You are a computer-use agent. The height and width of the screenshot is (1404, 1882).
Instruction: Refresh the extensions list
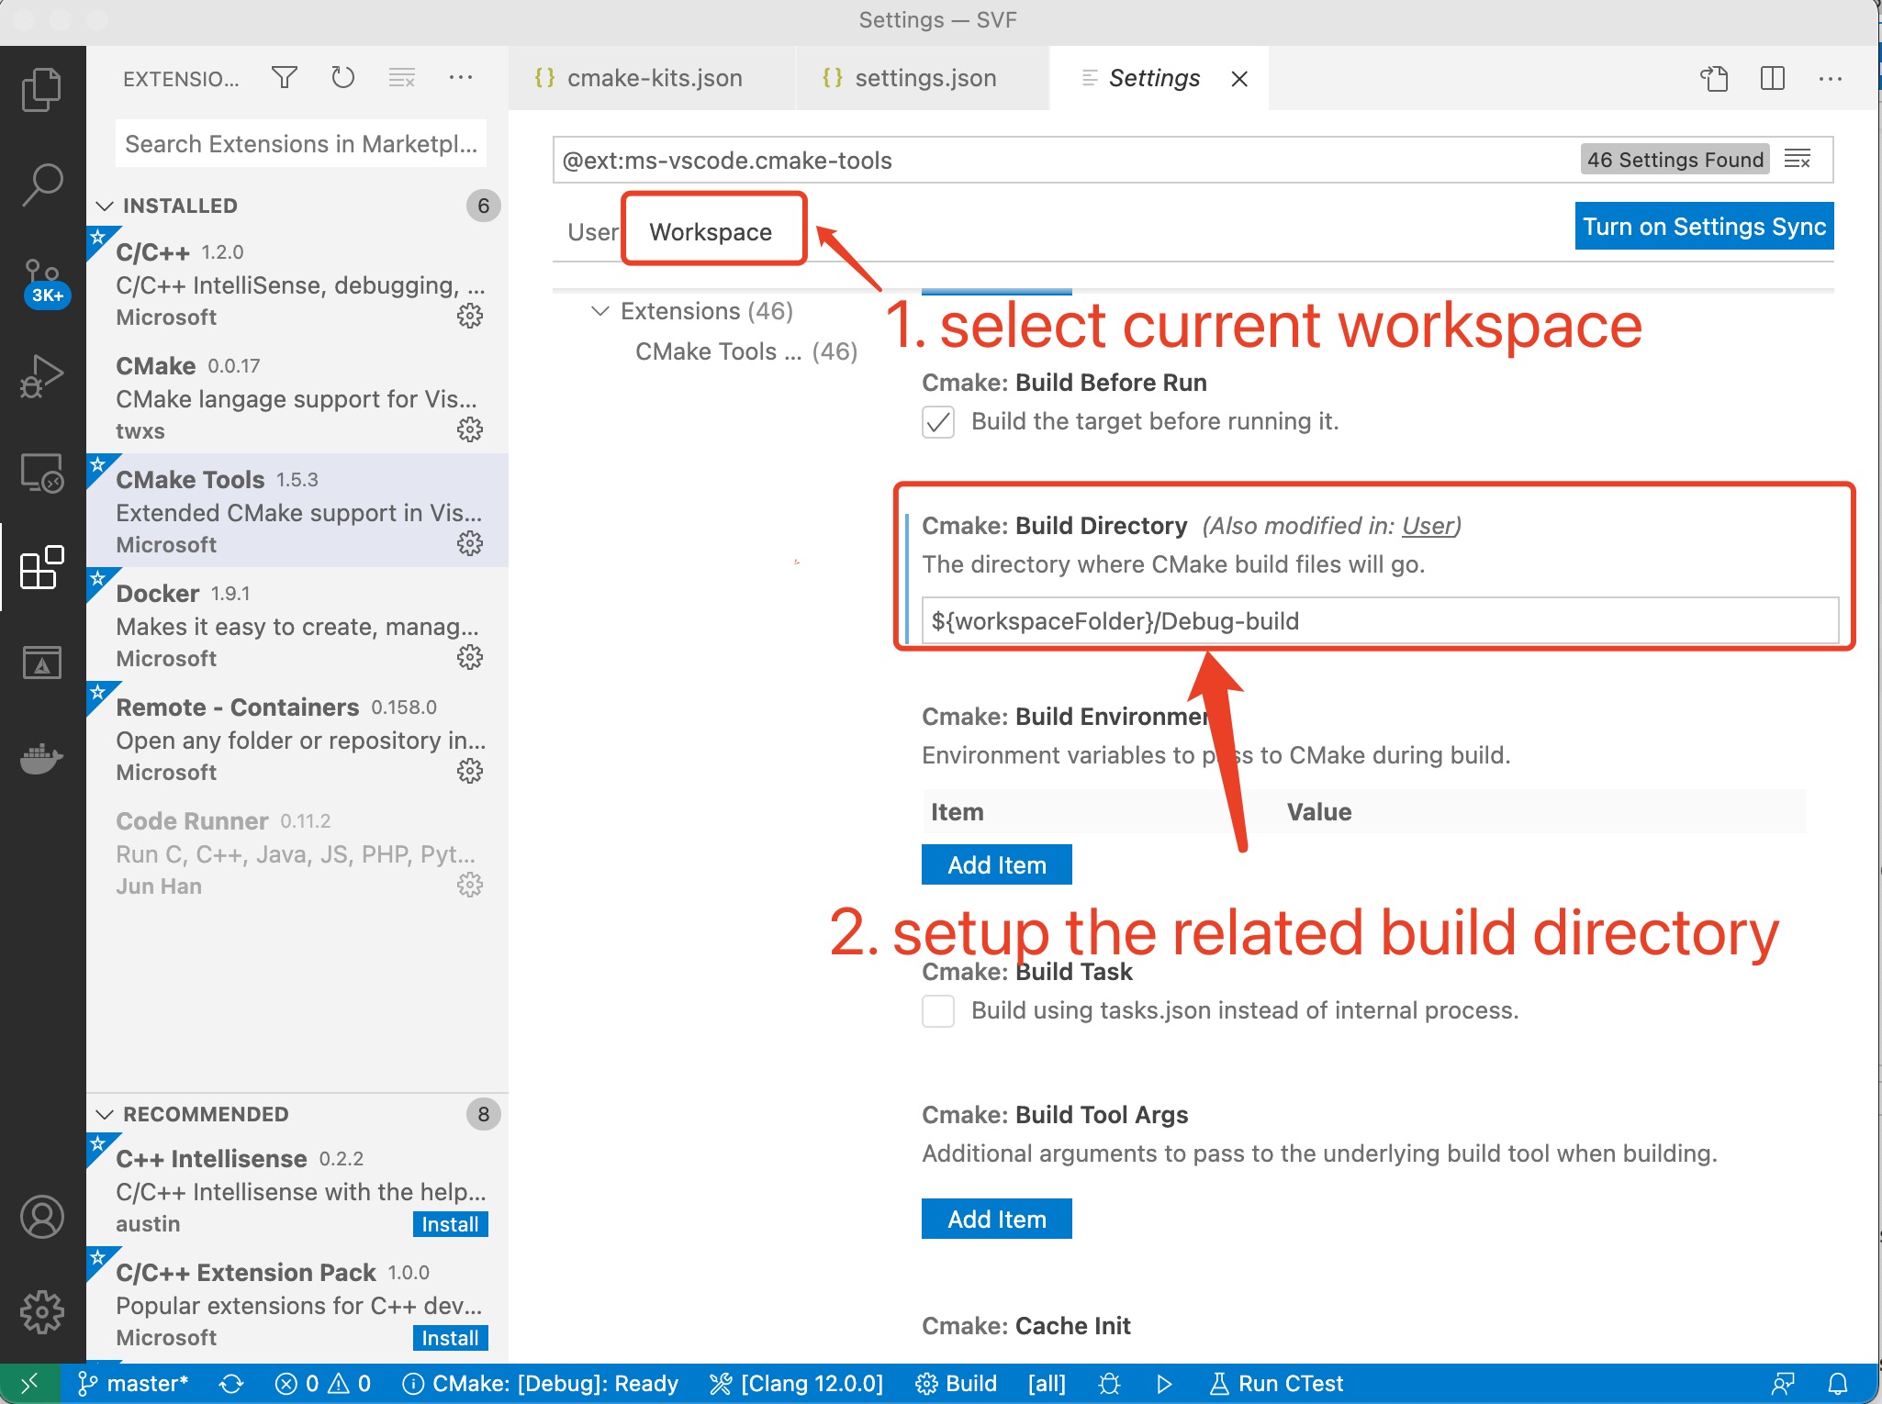pyautogui.click(x=342, y=78)
